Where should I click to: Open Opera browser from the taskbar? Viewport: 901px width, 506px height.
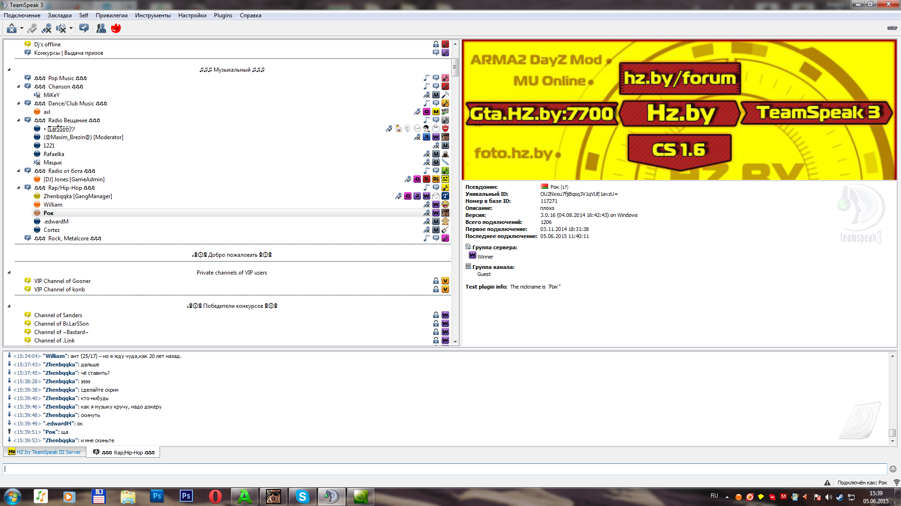tap(215, 497)
